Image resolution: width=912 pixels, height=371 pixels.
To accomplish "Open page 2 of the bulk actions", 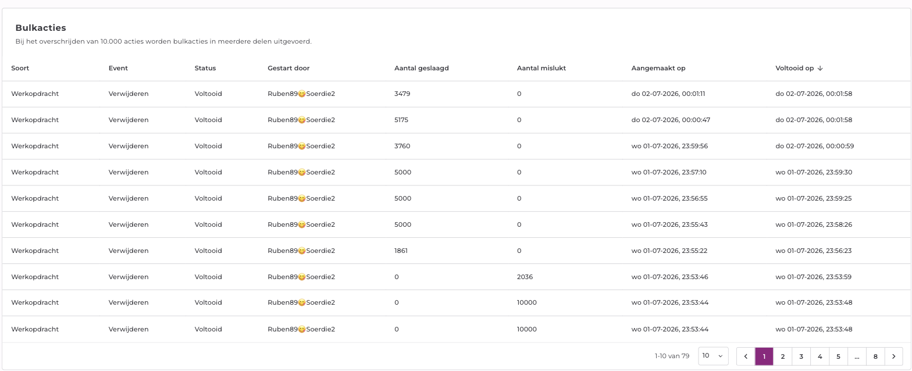I will point(783,356).
